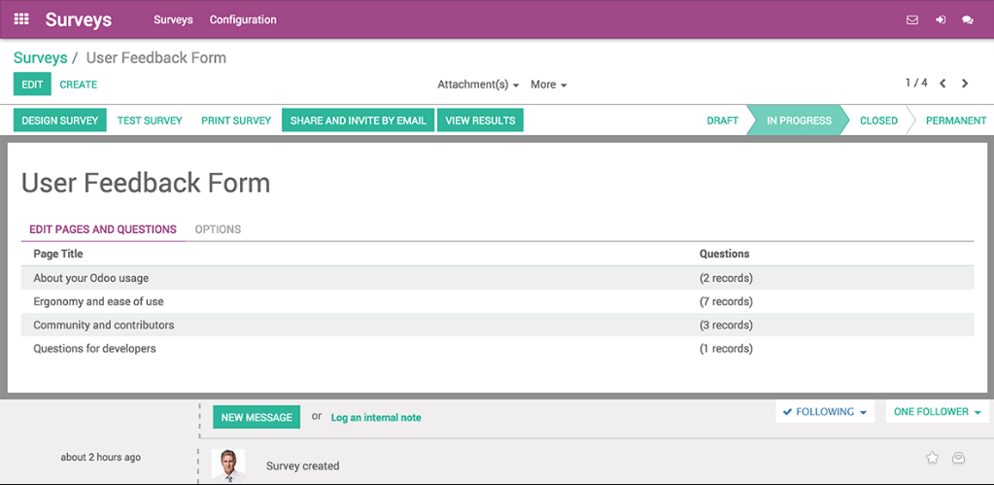The height and width of the screenshot is (485, 994).
Task: Click the View Results button
Action: coord(481,121)
